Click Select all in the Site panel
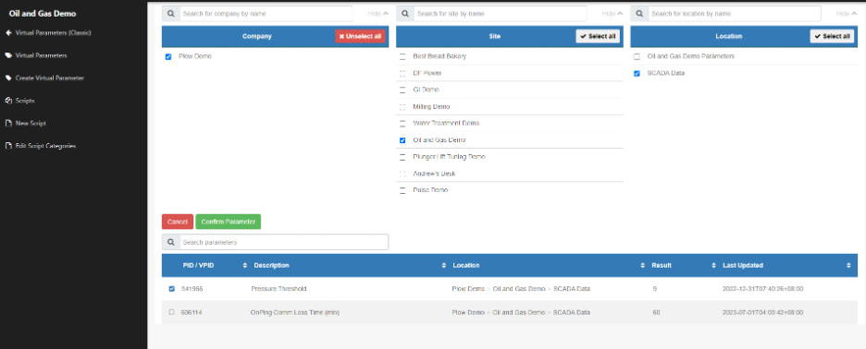The width and height of the screenshot is (866, 349). coord(598,36)
